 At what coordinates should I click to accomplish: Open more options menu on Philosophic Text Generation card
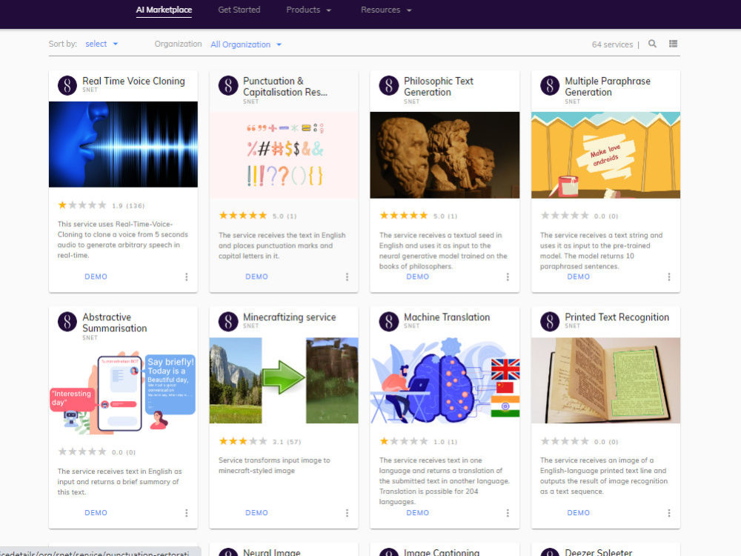[508, 277]
